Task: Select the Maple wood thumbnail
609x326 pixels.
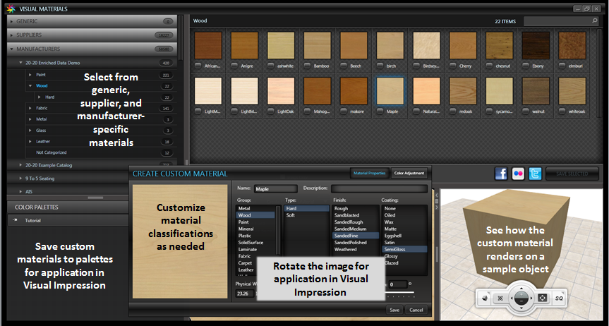Action: [x=390, y=91]
